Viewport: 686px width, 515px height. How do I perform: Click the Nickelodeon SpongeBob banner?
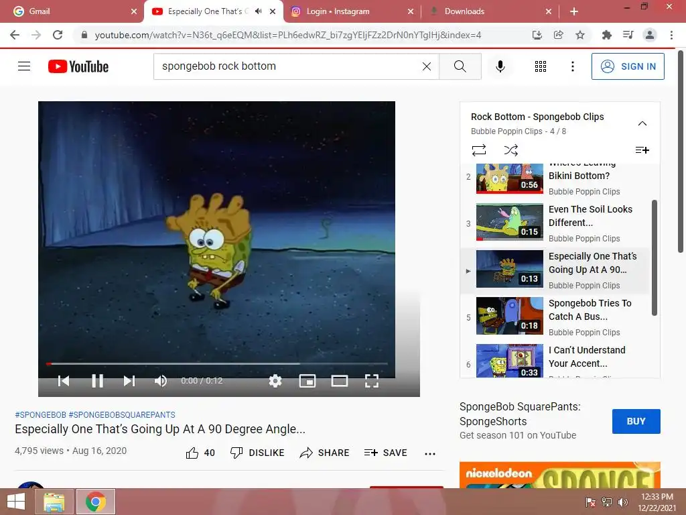point(559,475)
